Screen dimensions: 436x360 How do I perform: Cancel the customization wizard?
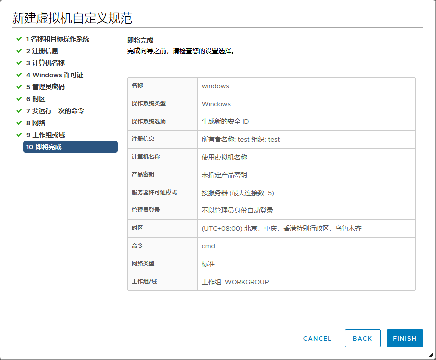point(317,338)
